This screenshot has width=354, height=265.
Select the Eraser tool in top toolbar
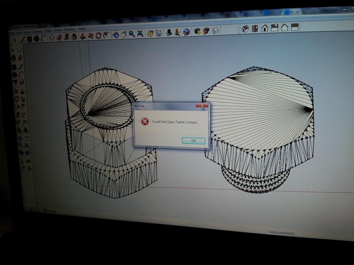59,38
